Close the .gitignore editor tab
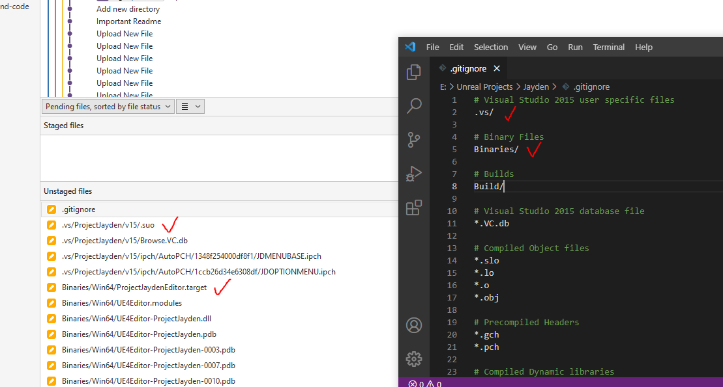Viewport: 723px width, 387px height. (x=497, y=68)
